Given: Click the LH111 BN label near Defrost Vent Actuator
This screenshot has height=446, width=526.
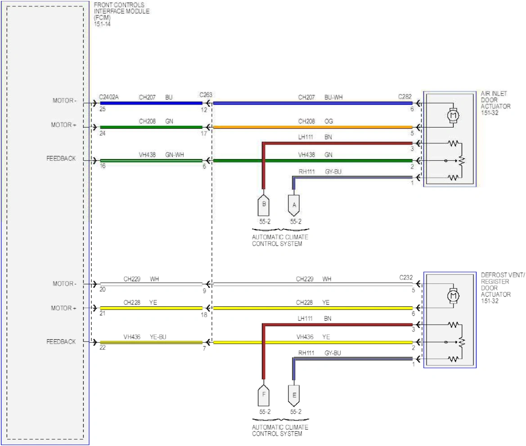Looking at the screenshot, I should coord(315,319).
